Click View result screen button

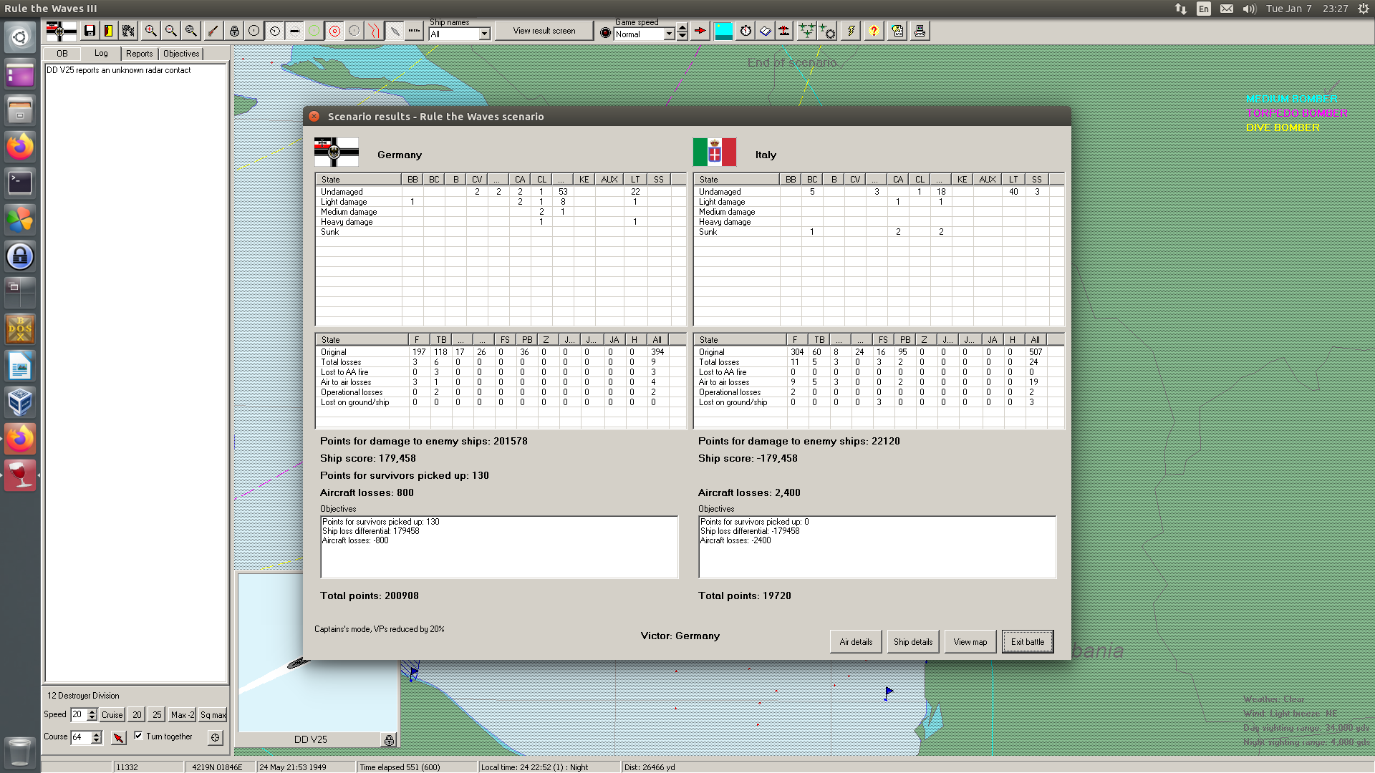(x=544, y=31)
